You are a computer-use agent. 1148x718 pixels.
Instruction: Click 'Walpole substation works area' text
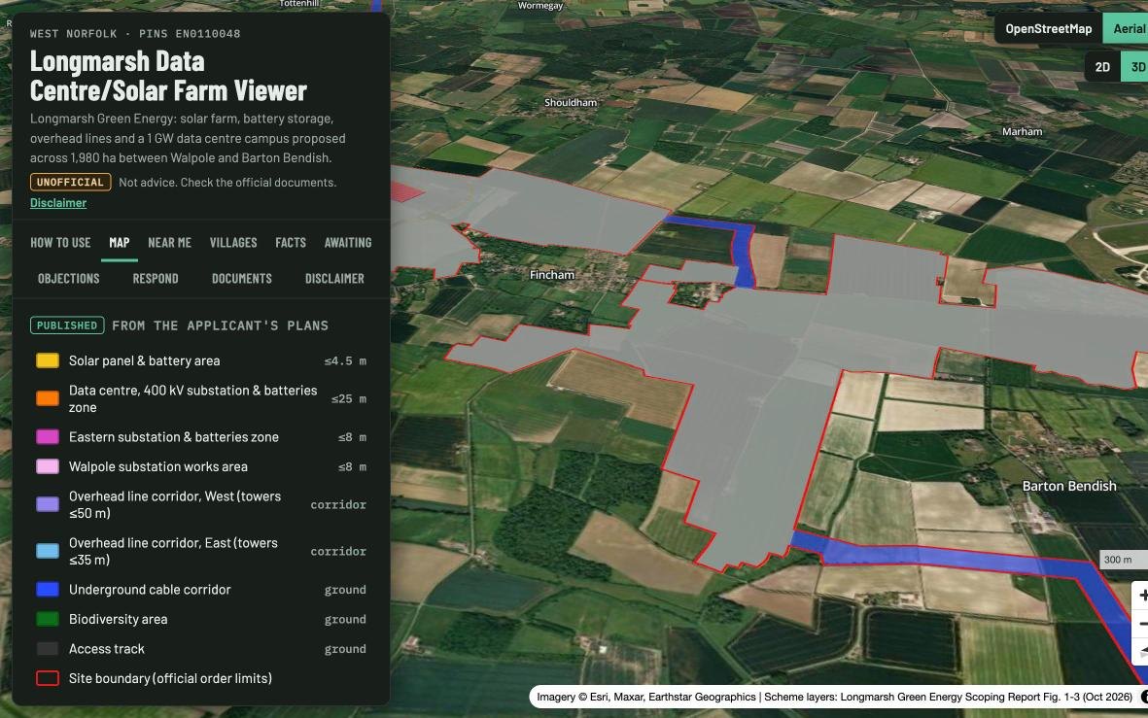tap(158, 466)
